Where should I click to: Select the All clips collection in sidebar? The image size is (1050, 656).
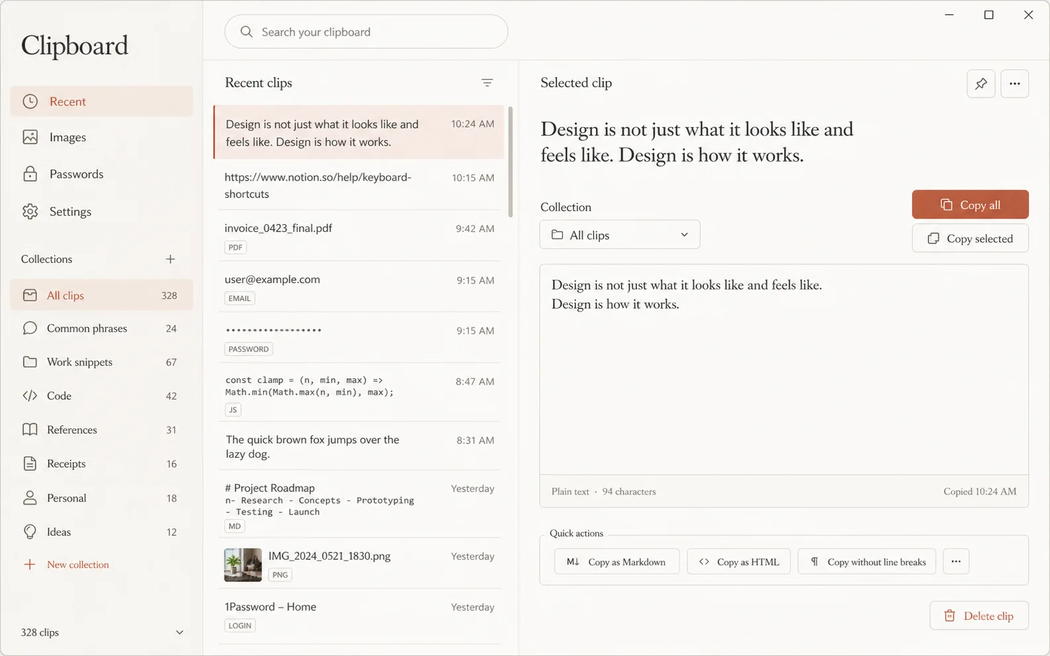click(101, 296)
